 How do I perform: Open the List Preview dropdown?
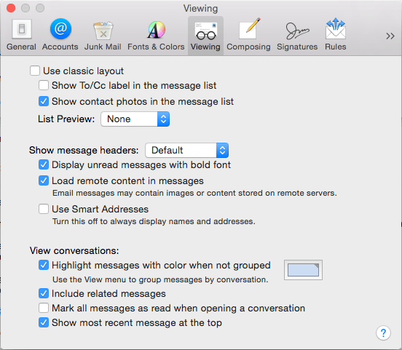135,119
